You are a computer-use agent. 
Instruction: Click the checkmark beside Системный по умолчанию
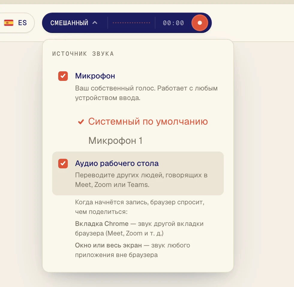[x=81, y=122]
